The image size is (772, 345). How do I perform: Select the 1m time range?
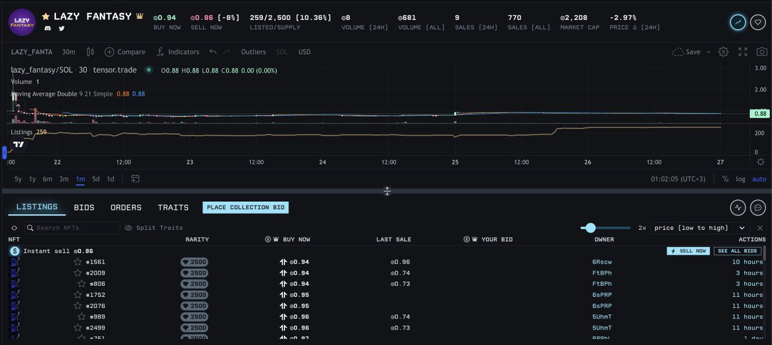pos(80,179)
